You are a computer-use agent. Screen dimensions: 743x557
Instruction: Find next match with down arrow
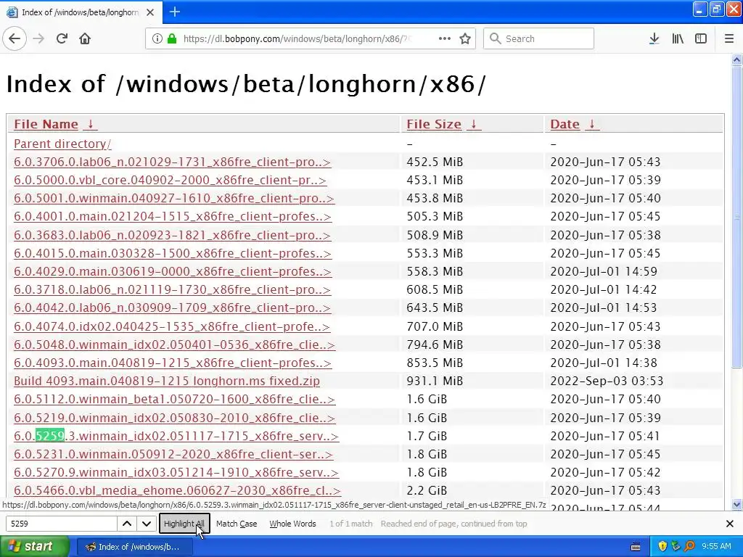point(147,524)
